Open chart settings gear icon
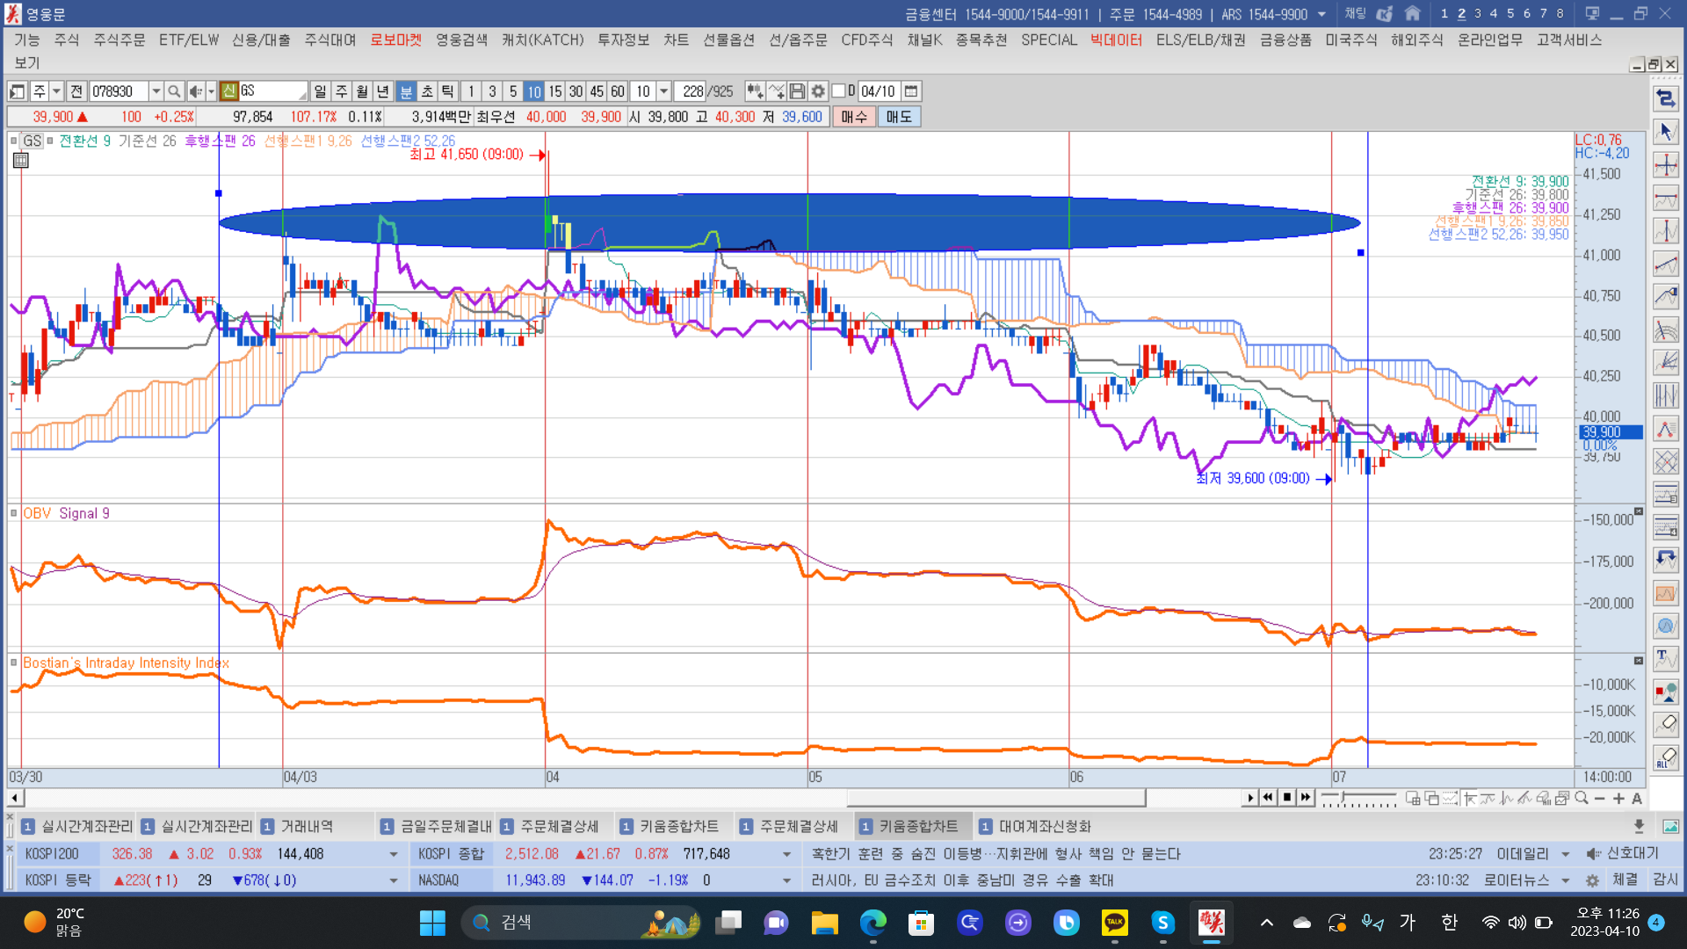The height and width of the screenshot is (949, 1687). pyautogui.click(x=818, y=91)
